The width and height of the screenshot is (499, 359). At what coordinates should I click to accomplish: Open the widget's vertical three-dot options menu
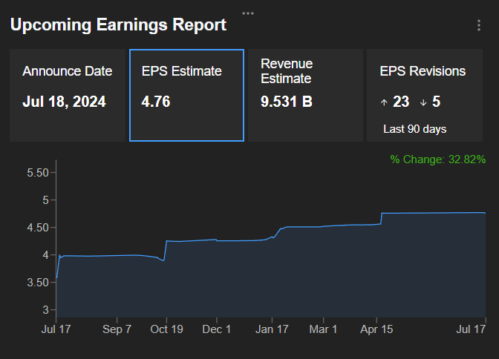(479, 25)
